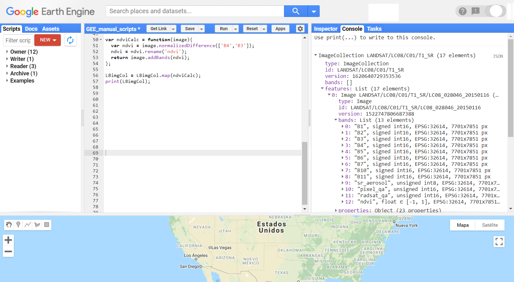Click the user account avatar
The height and width of the screenshot is (282, 514).
point(496,11)
